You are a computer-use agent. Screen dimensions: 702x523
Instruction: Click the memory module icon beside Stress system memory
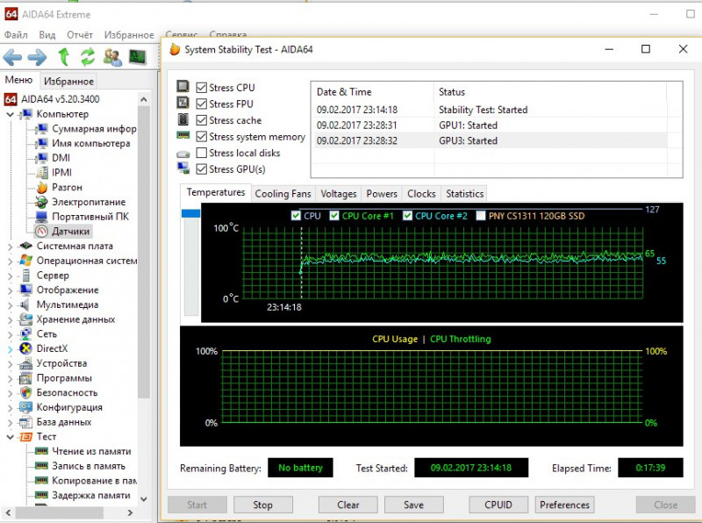(x=183, y=135)
